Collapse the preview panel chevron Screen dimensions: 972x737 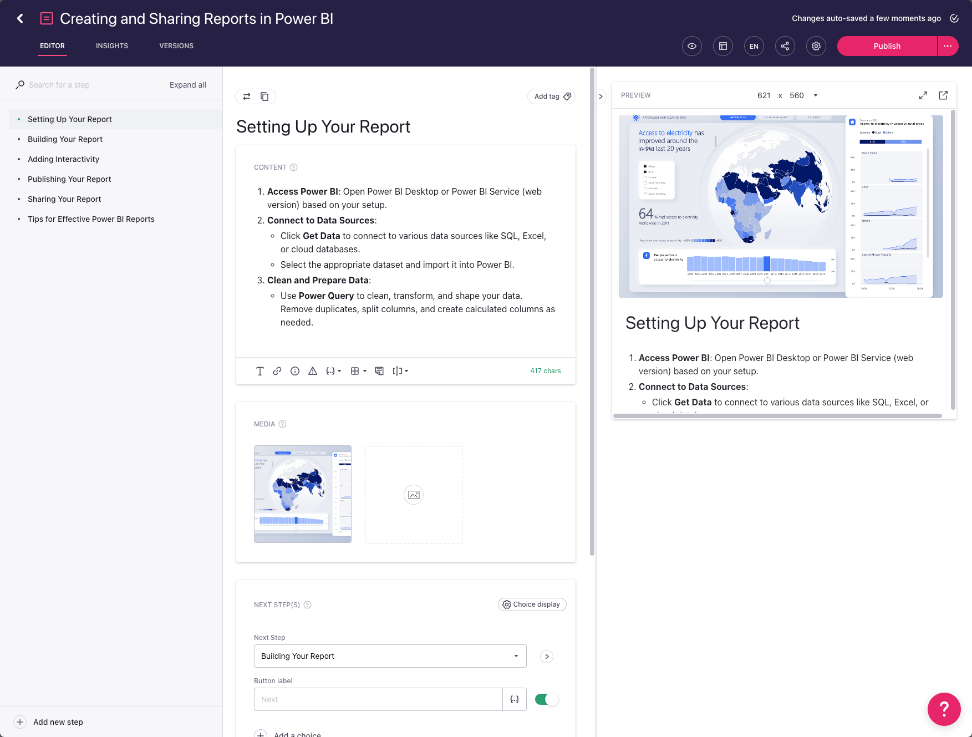(600, 96)
